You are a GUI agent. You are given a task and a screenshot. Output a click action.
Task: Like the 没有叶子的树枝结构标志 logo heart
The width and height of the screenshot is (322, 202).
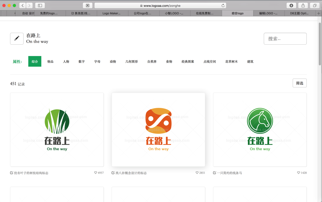96,173
